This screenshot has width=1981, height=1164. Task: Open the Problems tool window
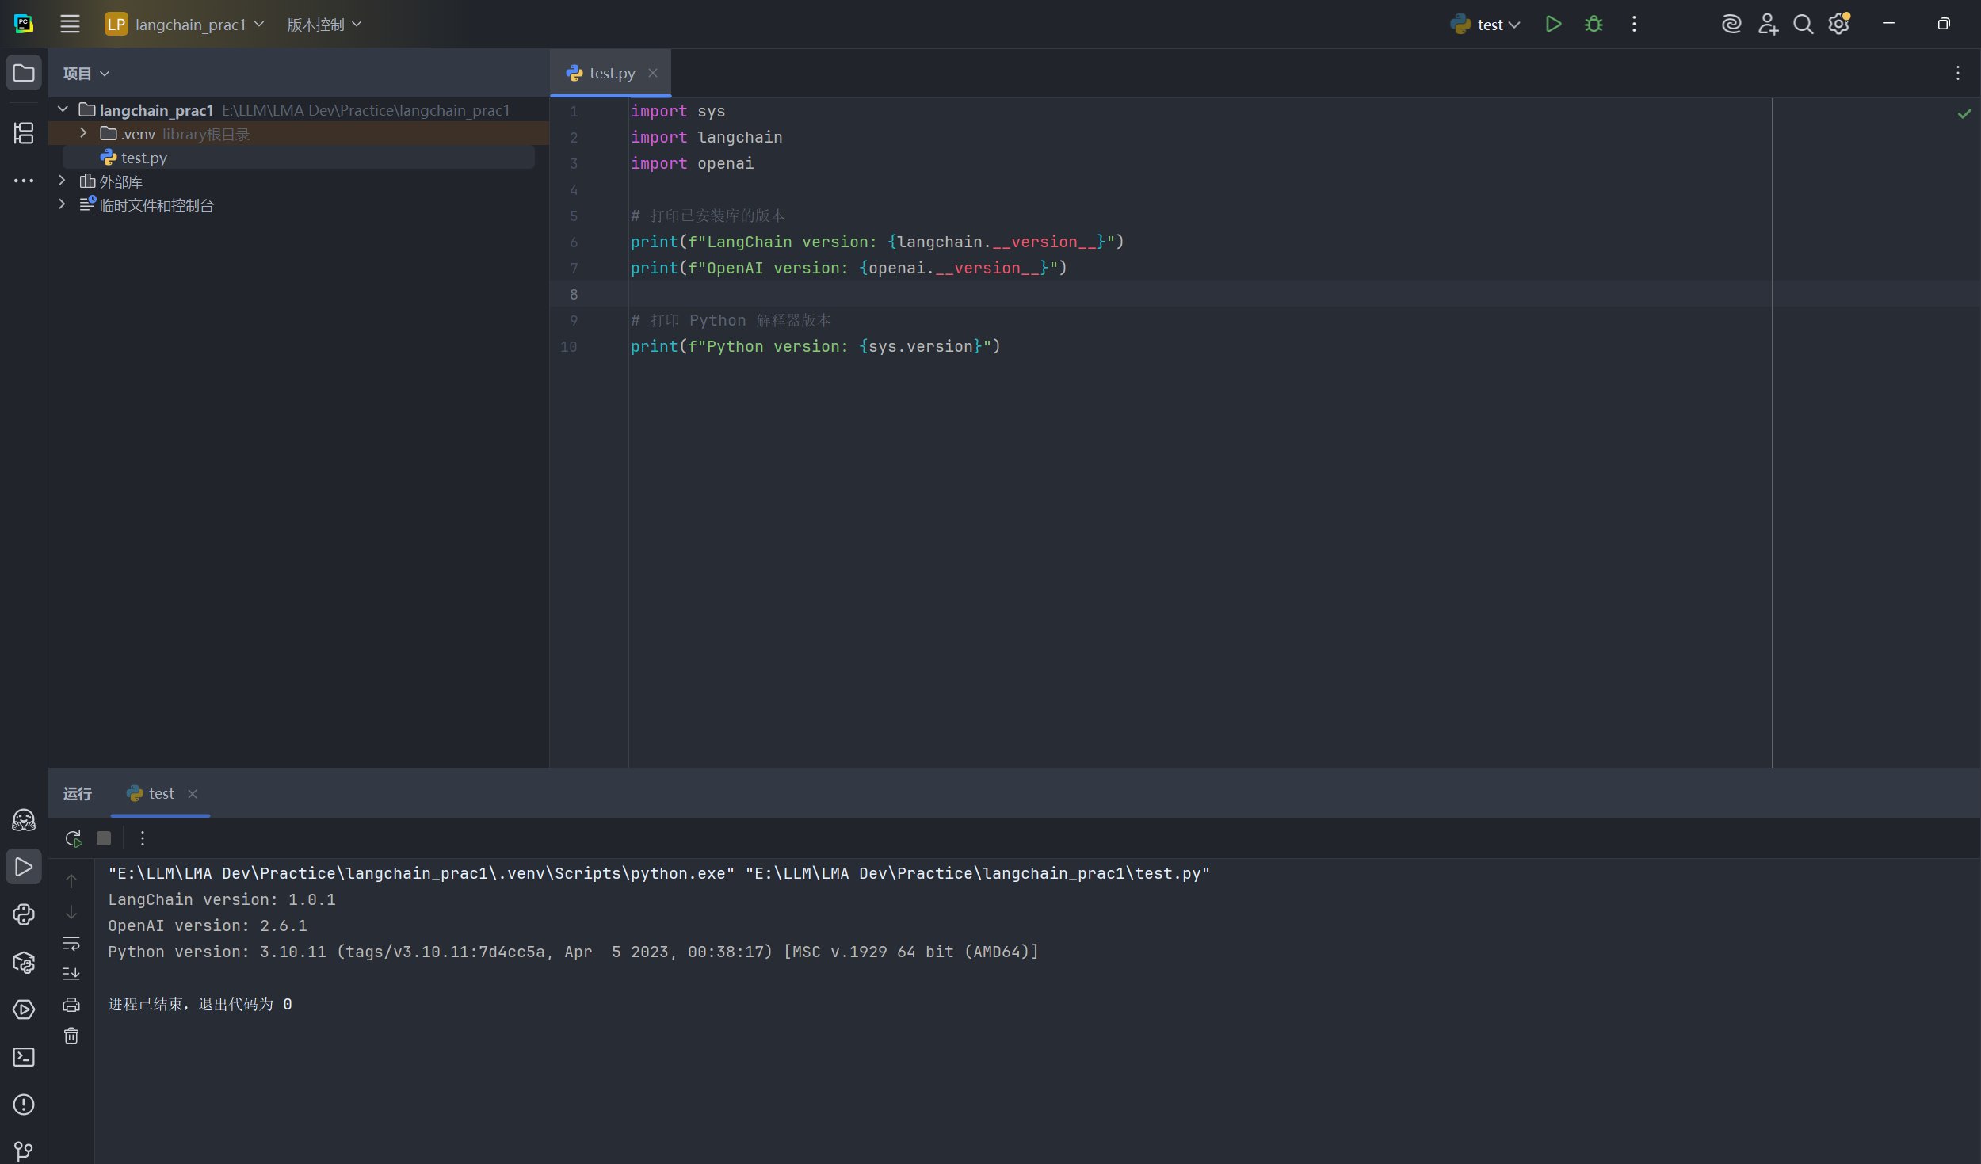tap(24, 1105)
